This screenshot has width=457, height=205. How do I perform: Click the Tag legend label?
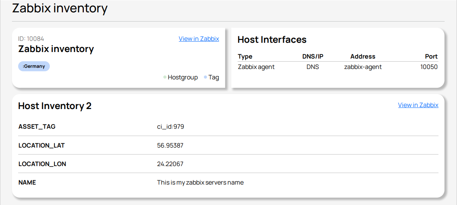pyautogui.click(x=214, y=77)
